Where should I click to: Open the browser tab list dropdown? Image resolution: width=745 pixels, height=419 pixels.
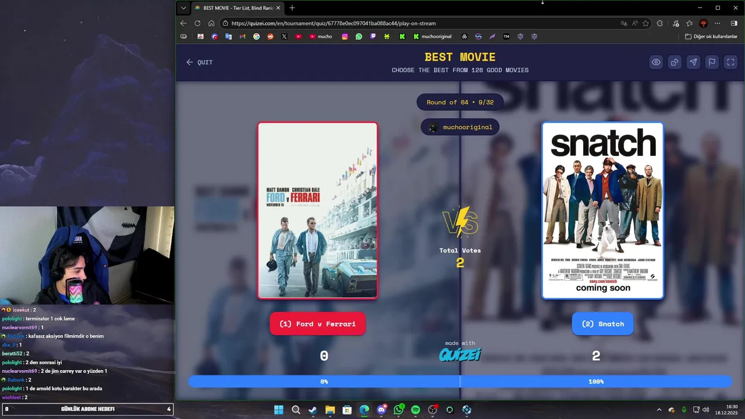(x=183, y=8)
